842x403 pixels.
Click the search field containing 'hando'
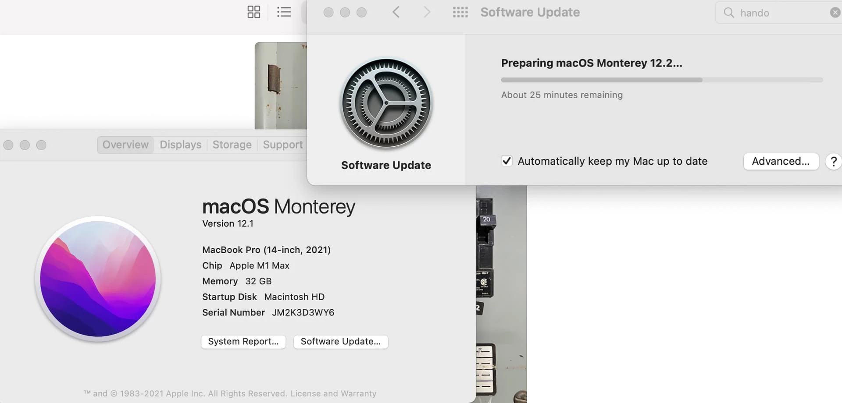click(778, 12)
